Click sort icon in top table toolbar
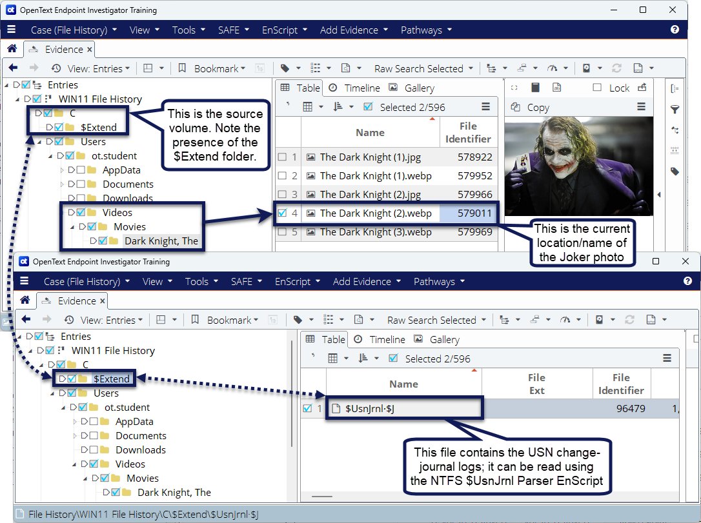Image resolution: width=701 pixels, height=523 pixels. tap(338, 107)
